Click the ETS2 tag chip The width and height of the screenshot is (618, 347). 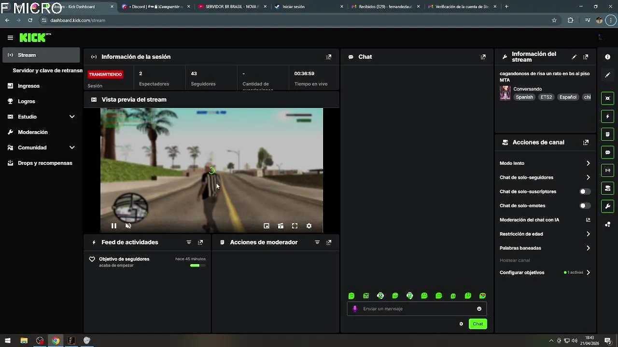(x=546, y=97)
